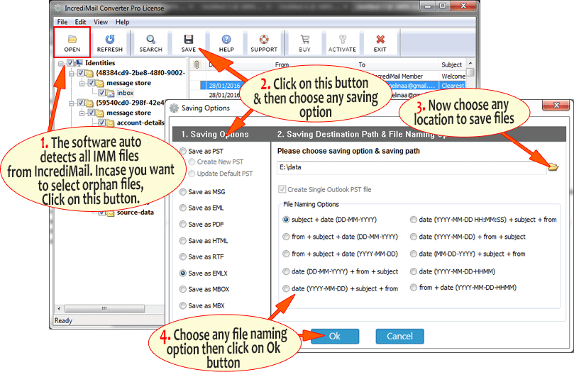Choose date (DD-MM-YYYY) + from + subject naming
This screenshot has height=372, width=574.
pyautogui.click(x=286, y=271)
